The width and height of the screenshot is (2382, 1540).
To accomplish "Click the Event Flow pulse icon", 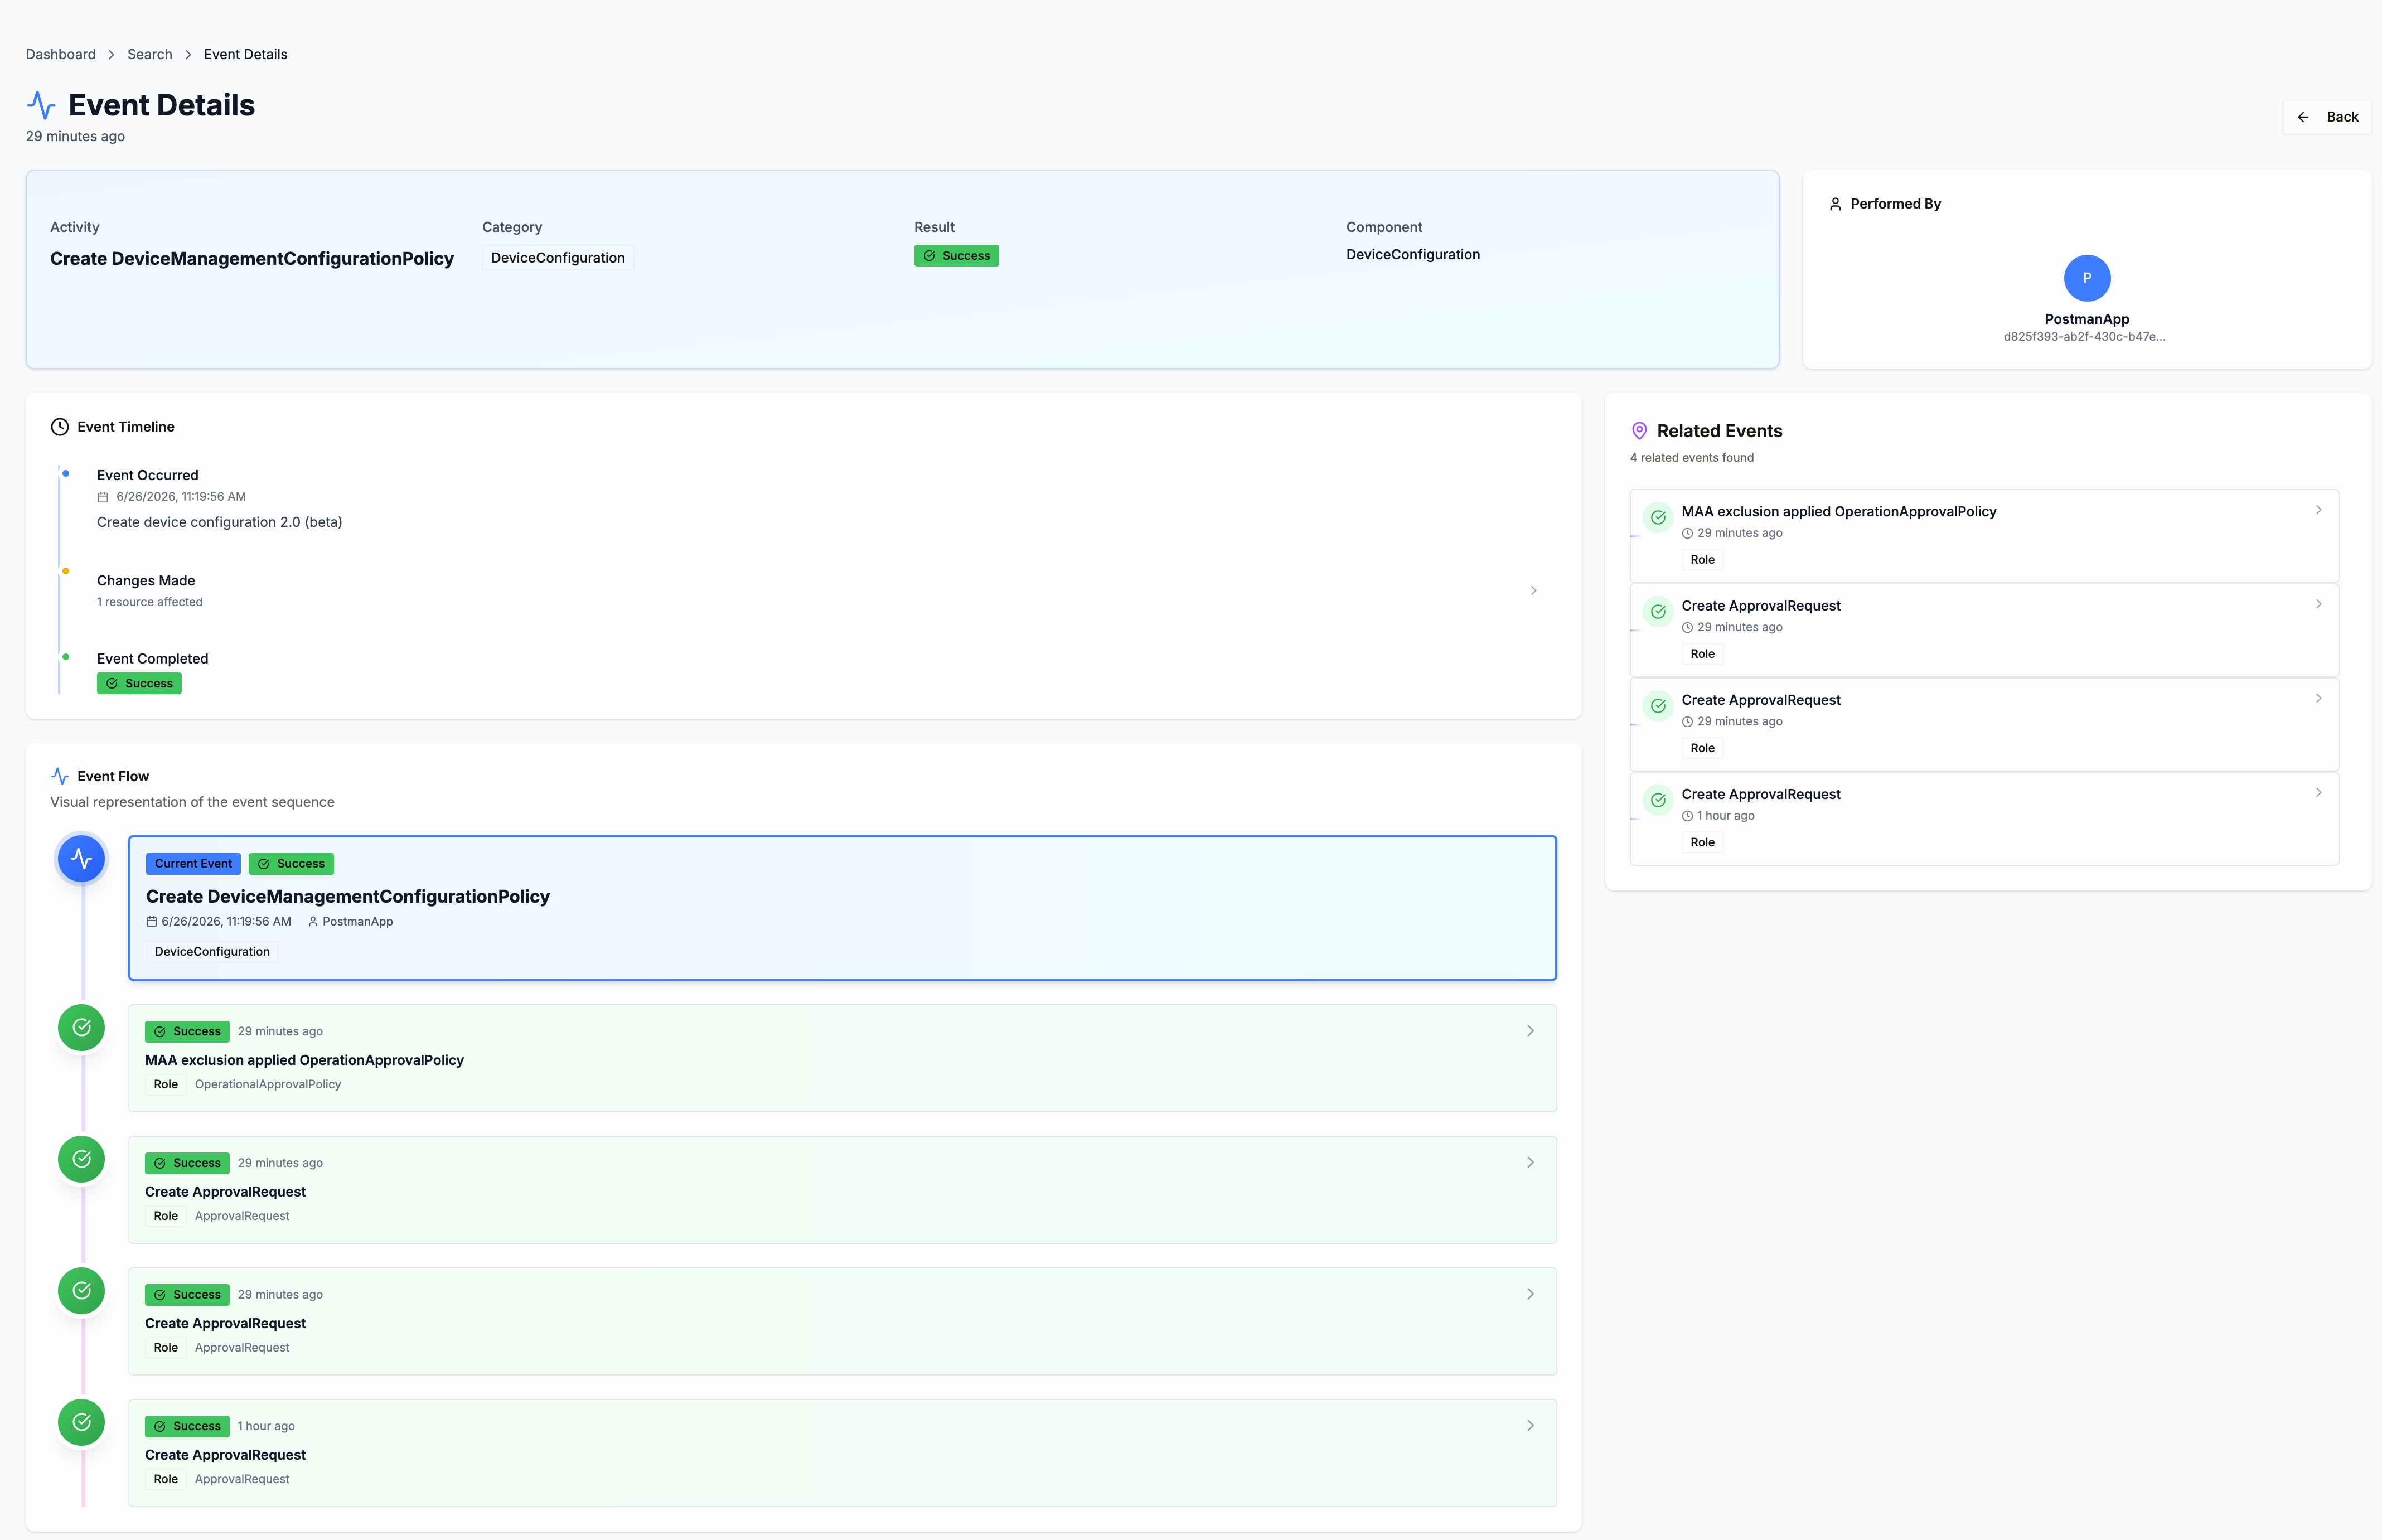I will point(60,776).
